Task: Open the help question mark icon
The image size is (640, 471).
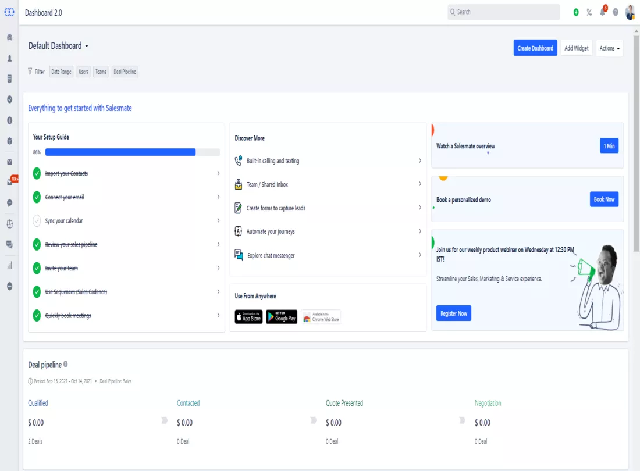Action: click(616, 12)
